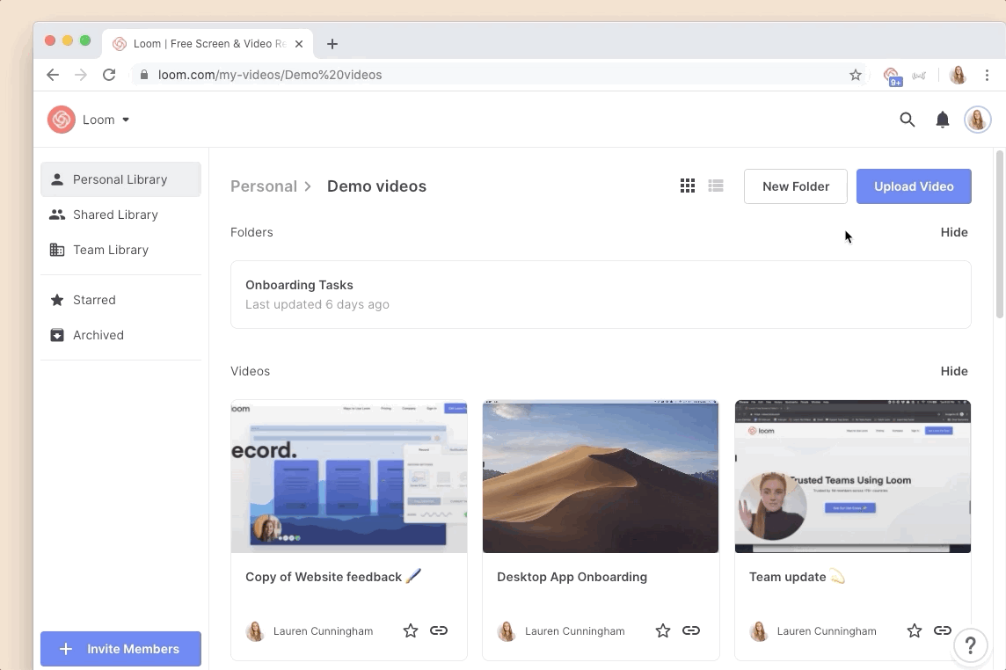Click the address bar URL
Screen dimensions: 1006x670
click(x=270, y=75)
